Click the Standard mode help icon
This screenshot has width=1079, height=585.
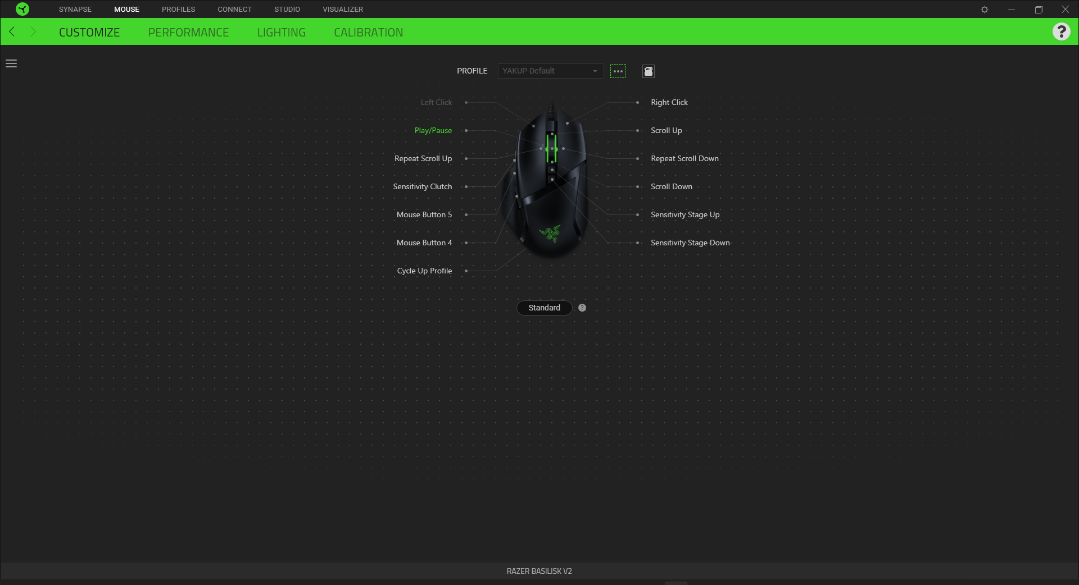pyautogui.click(x=582, y=308)
